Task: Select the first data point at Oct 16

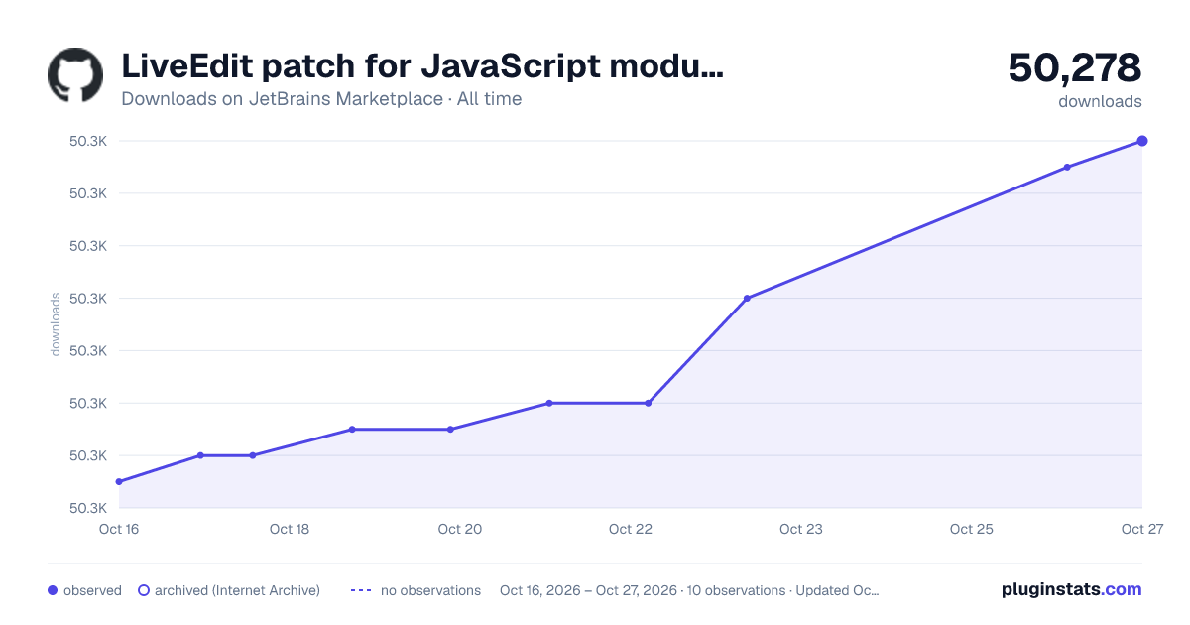Action: 119,482
